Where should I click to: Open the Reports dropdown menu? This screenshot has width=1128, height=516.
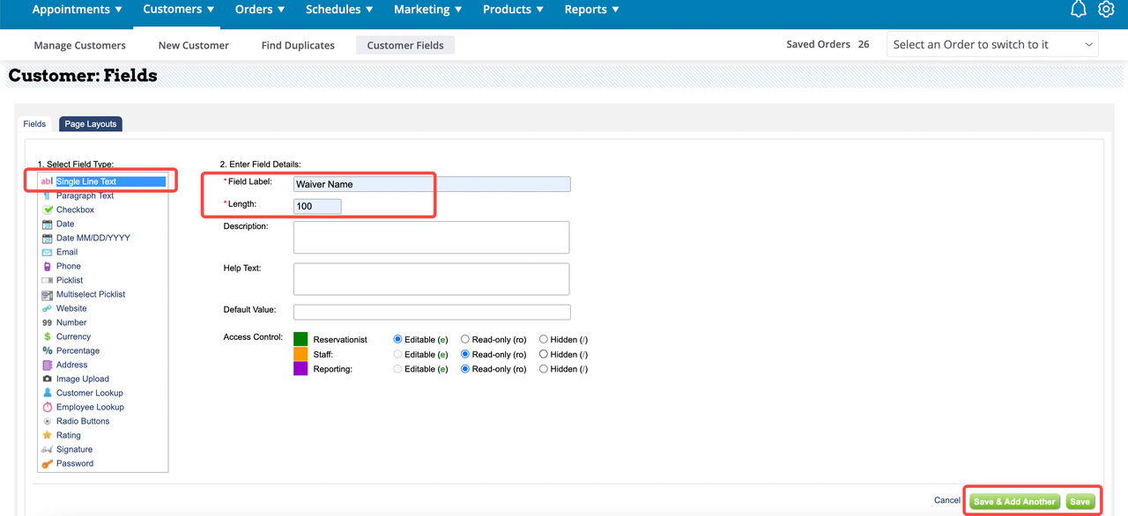point(591,10)
